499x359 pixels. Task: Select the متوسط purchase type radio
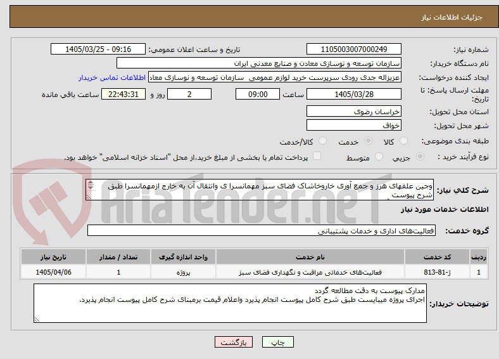(379, 157)
